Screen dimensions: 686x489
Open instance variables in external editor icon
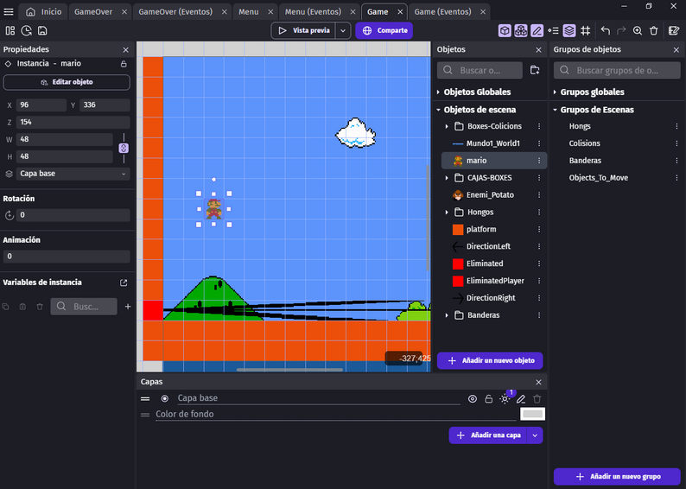point(124,283)
